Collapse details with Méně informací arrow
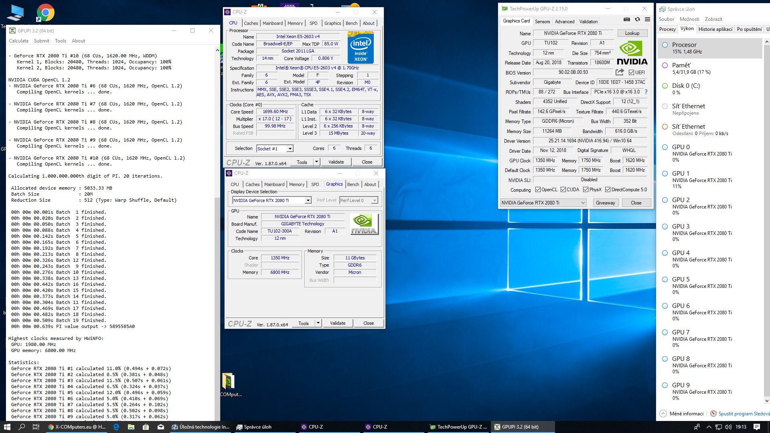Image resolution: width=770 pixels, height=433 pixels. point(663,413)
